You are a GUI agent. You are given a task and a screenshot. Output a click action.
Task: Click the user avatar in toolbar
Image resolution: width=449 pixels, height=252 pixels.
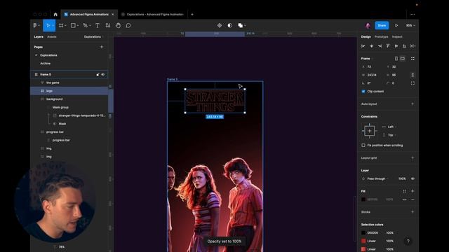[x=368, y=25]
